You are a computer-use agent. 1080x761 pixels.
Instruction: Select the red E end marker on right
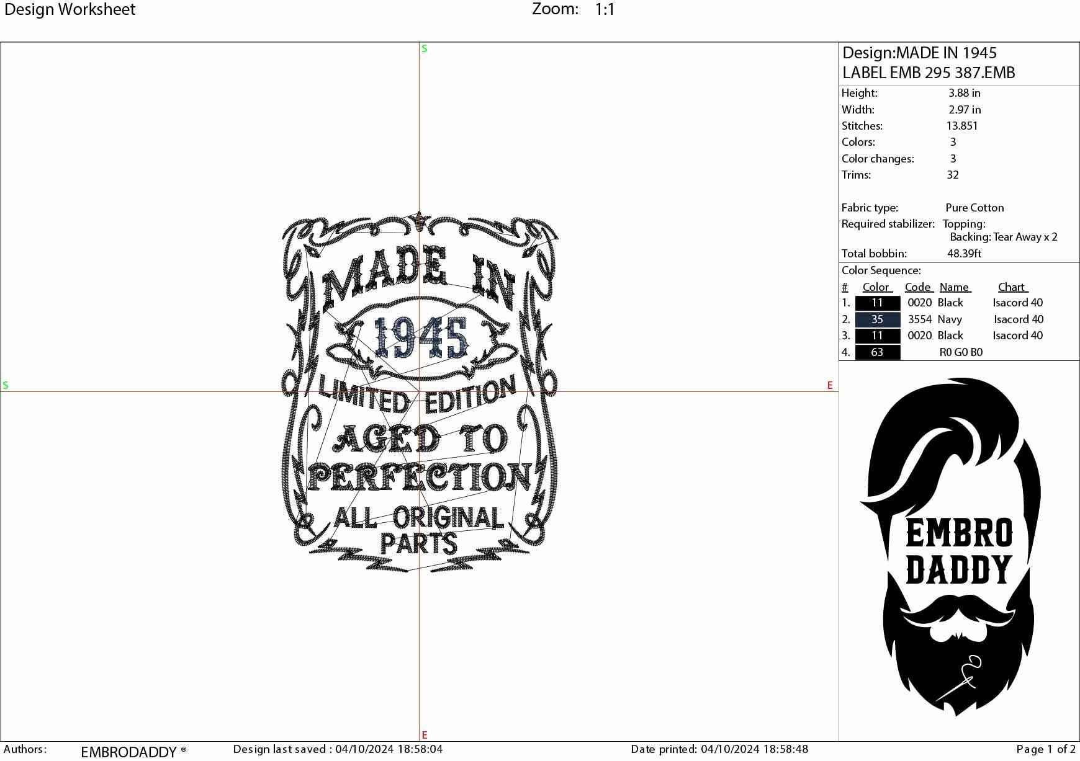[829, 385]
